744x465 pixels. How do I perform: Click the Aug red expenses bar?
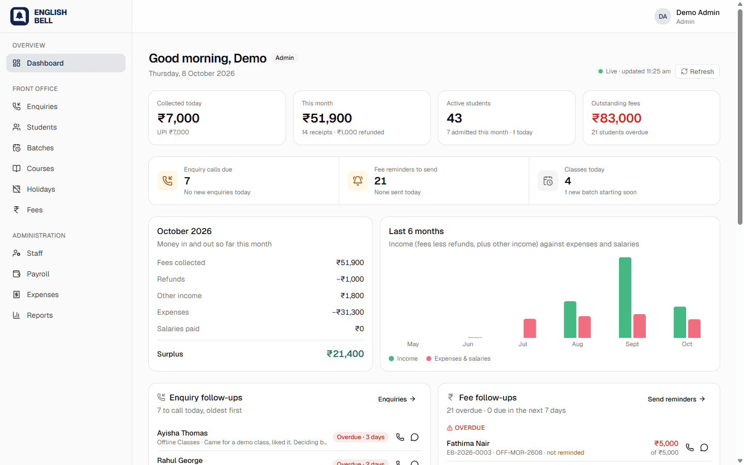pos(584,327)
